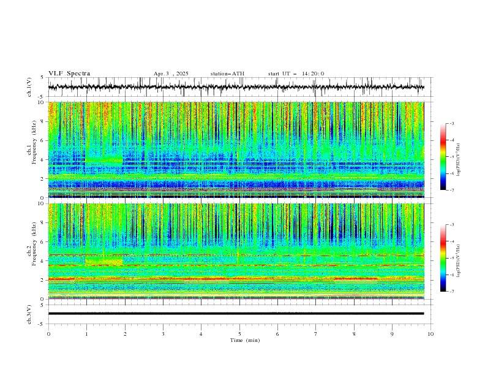Click the 'start UT = 14:20:0' label

tap(296, 74)
